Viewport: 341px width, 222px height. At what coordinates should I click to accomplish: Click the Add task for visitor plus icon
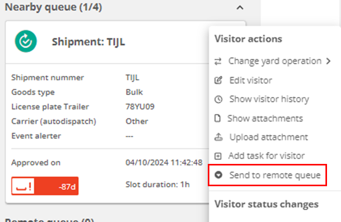[218, 156]
